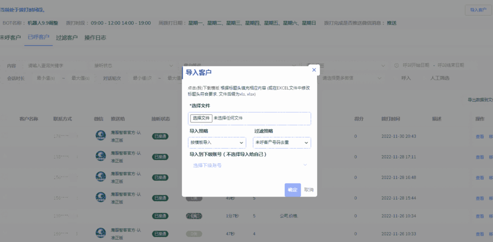493x242 pixels.
Task: Click the WeChat avatar icon in the 2022-11-30 row
Action: pos(101,135)
